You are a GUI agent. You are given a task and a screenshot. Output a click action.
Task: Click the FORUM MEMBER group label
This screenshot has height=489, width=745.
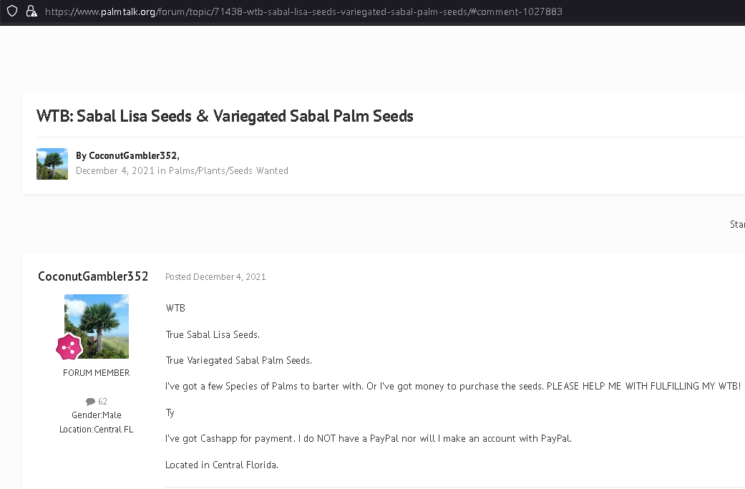(x=97, y=373)
